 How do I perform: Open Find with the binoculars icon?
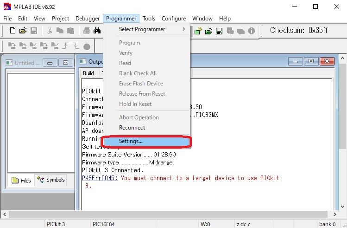pos(97,31)
